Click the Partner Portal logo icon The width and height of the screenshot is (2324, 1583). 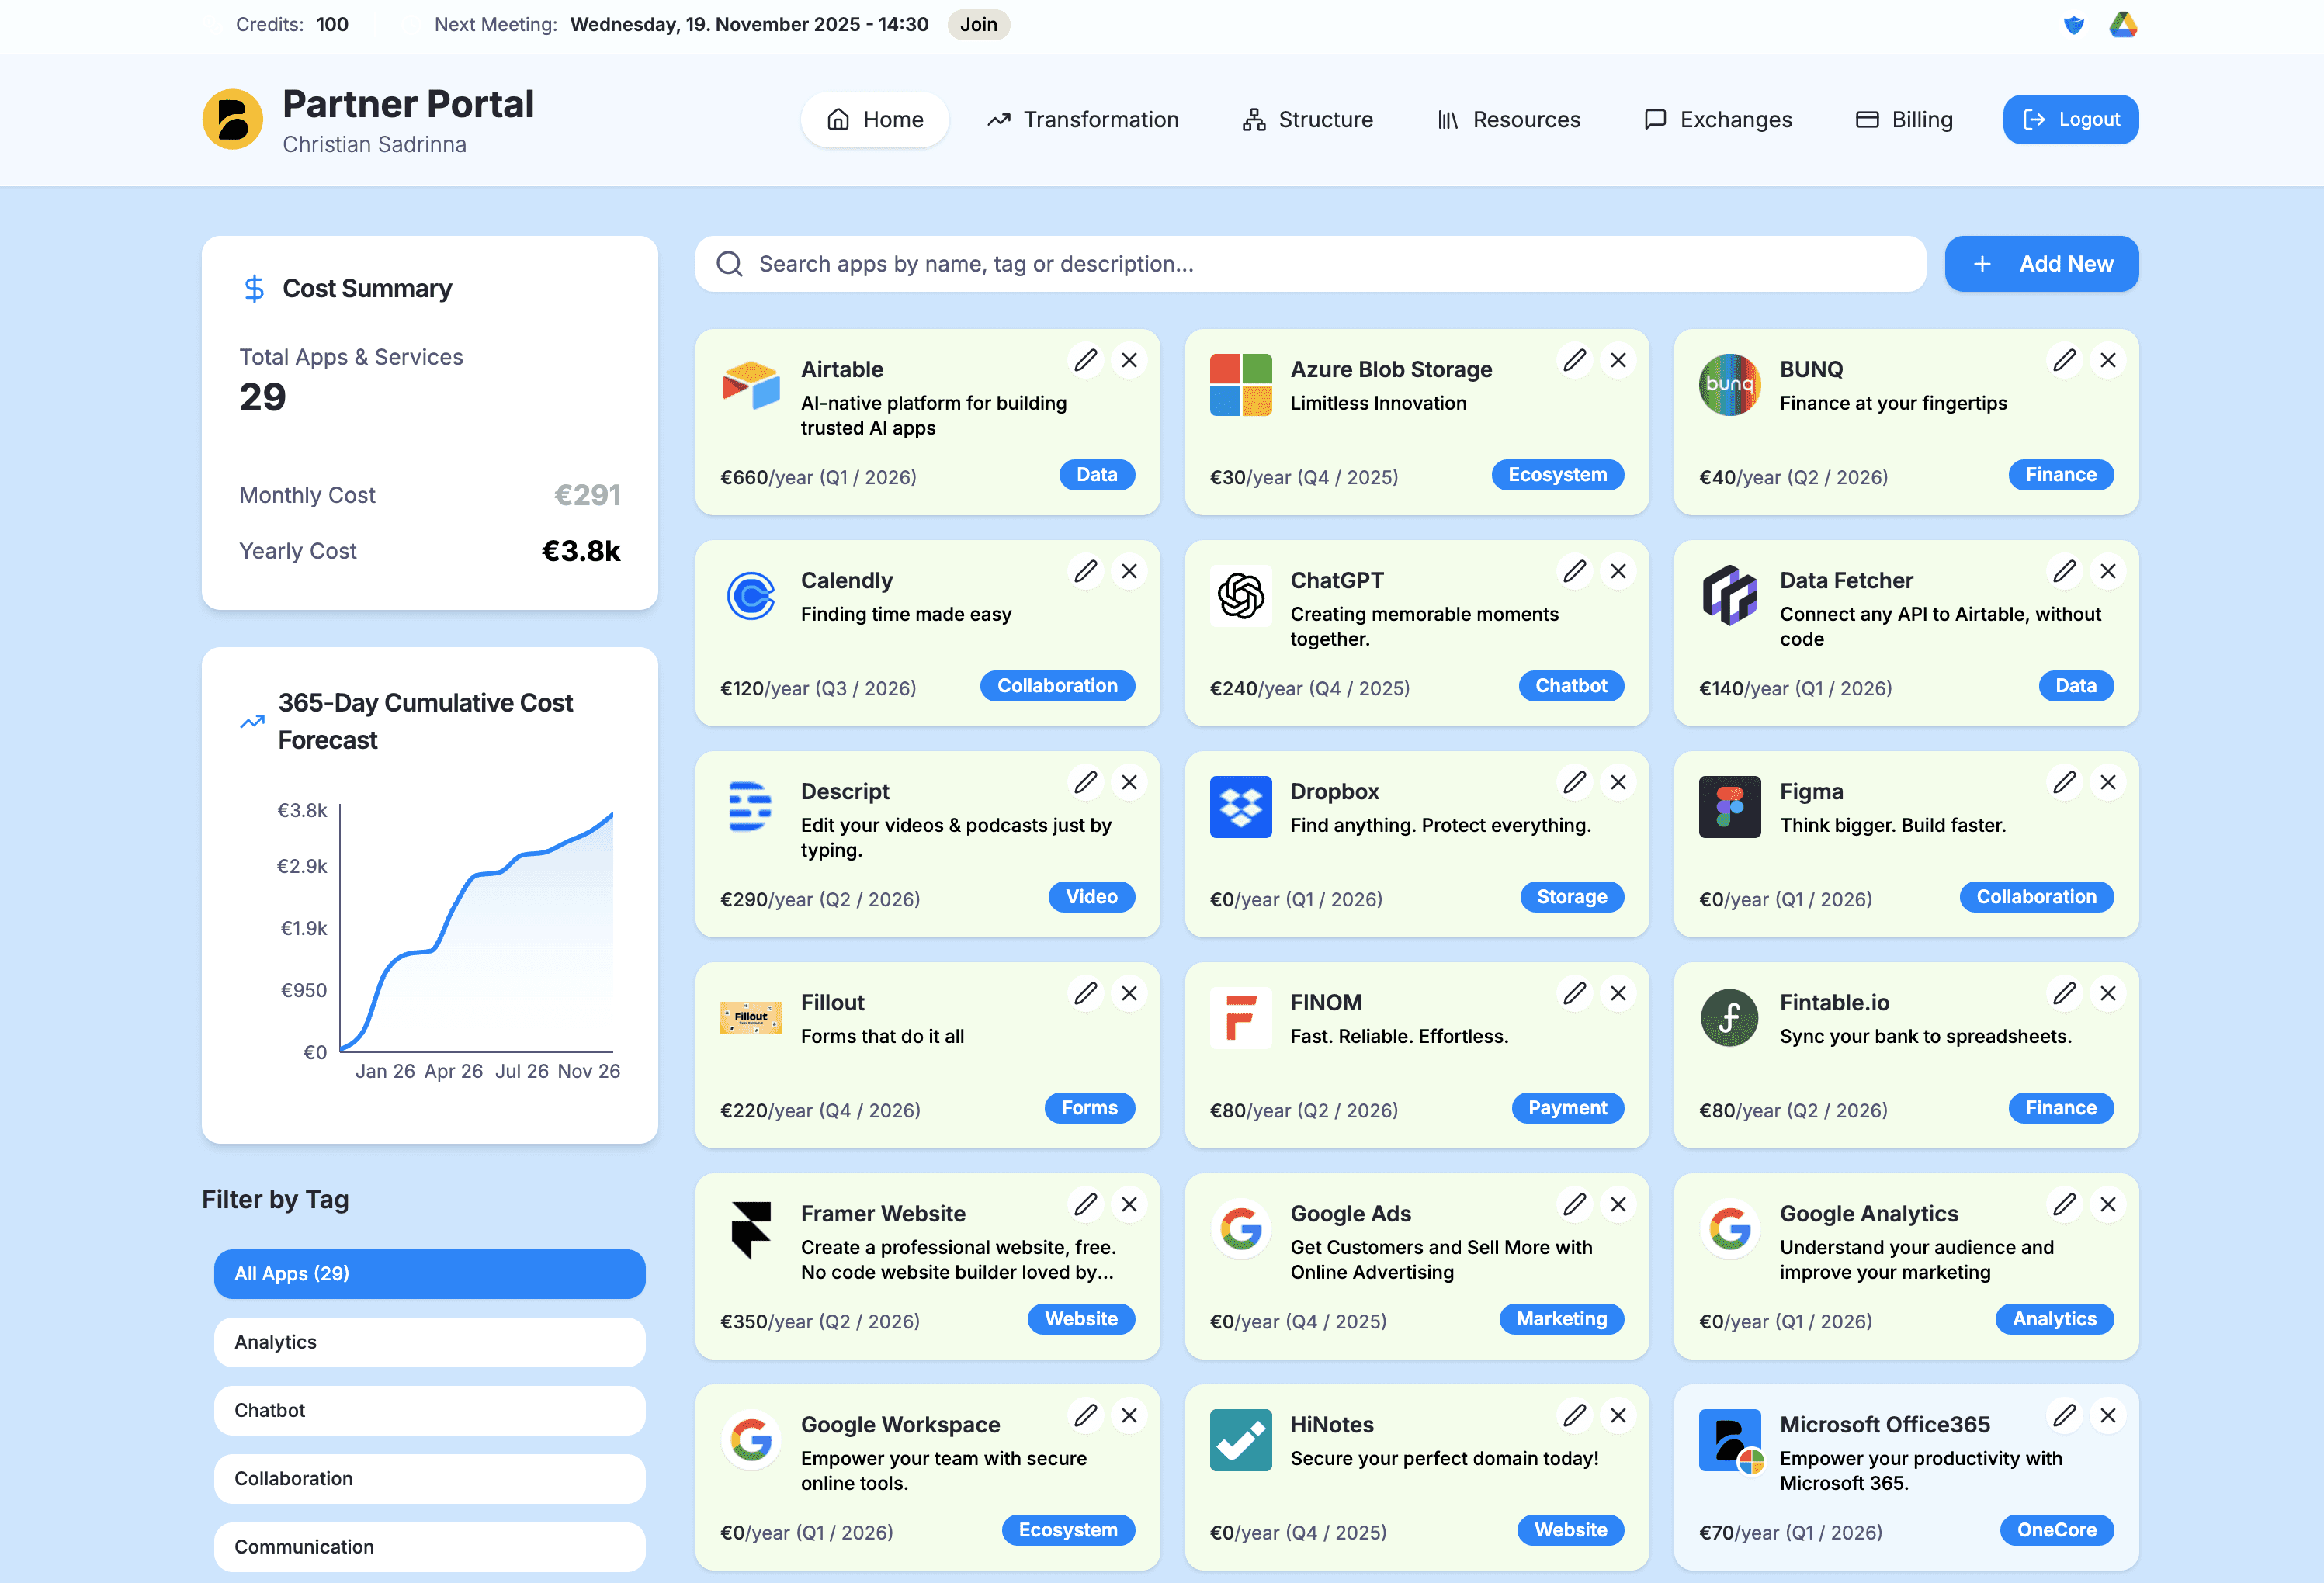(x=233, y=119)
